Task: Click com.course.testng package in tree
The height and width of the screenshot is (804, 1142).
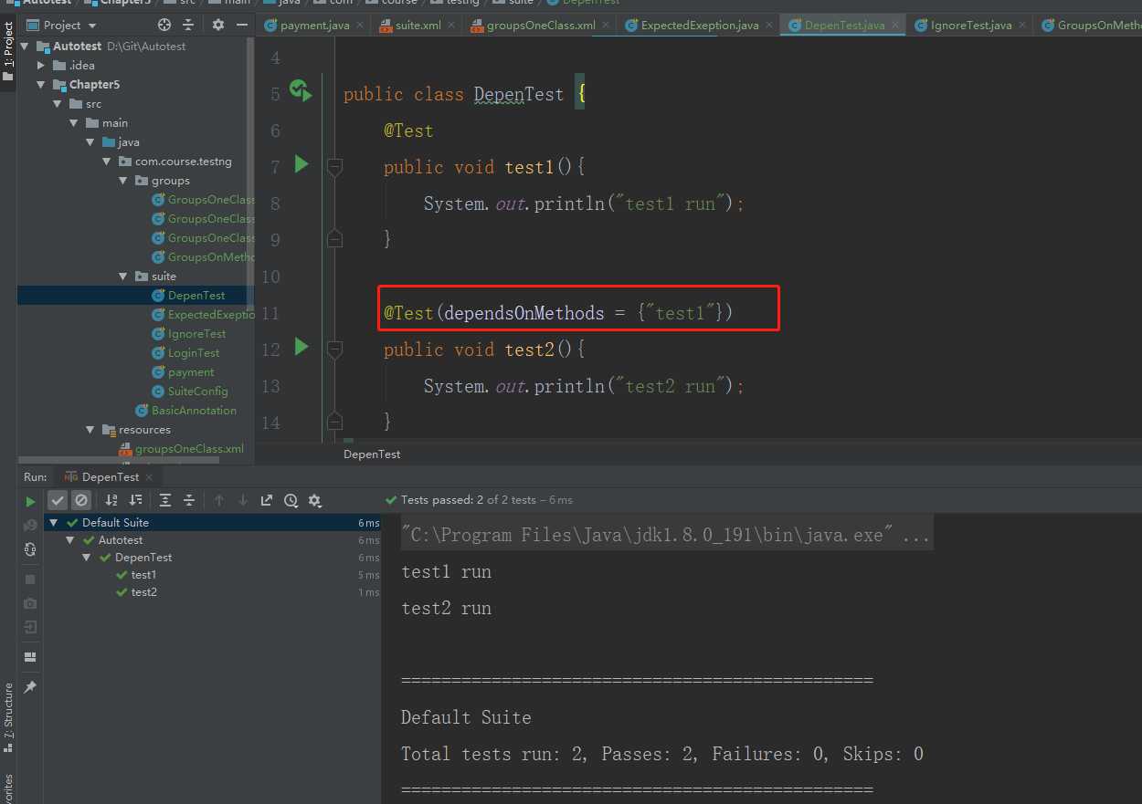Action: tap(183, 162)
